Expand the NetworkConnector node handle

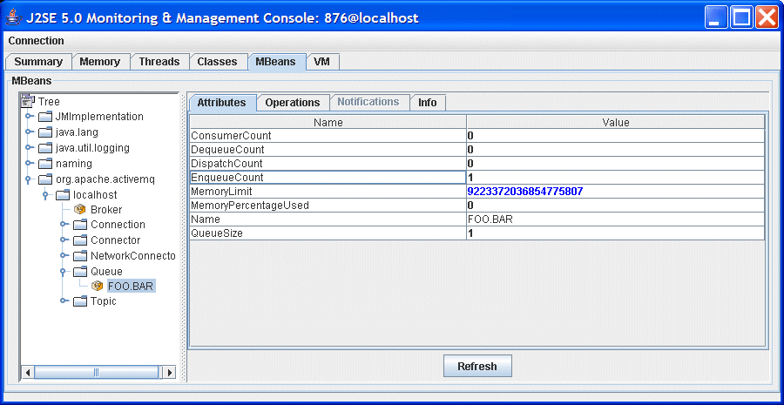click(64, 255)
